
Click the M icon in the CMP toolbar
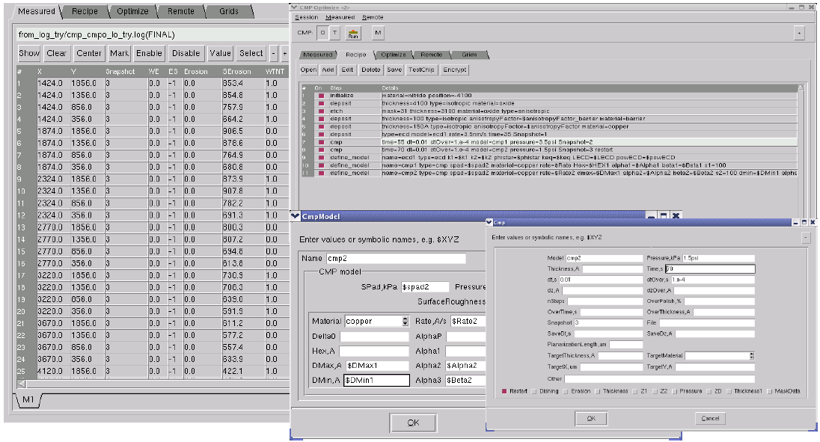(x=378, y=33)
